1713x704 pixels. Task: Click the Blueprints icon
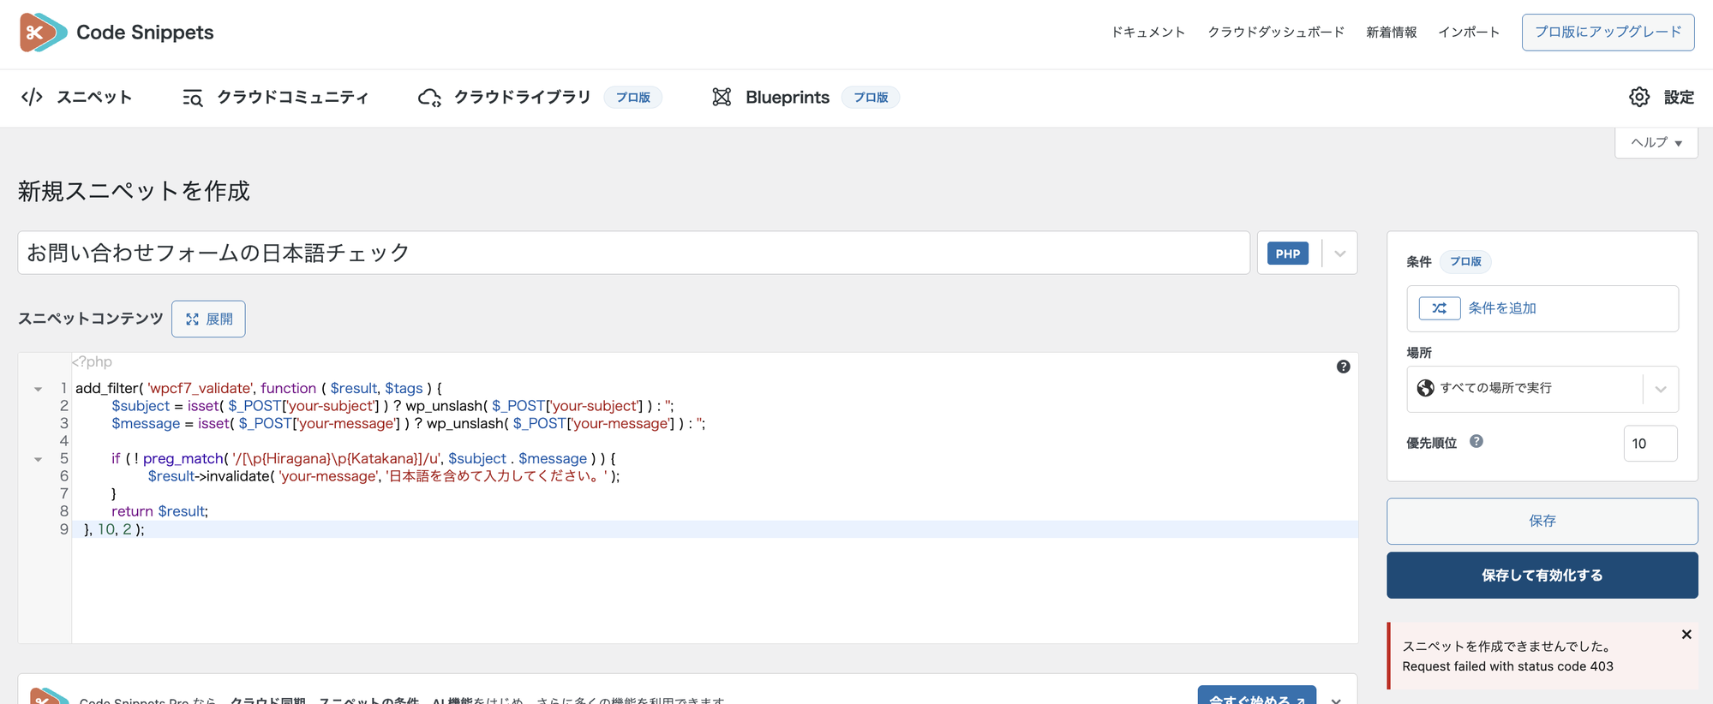pos(722,98)
